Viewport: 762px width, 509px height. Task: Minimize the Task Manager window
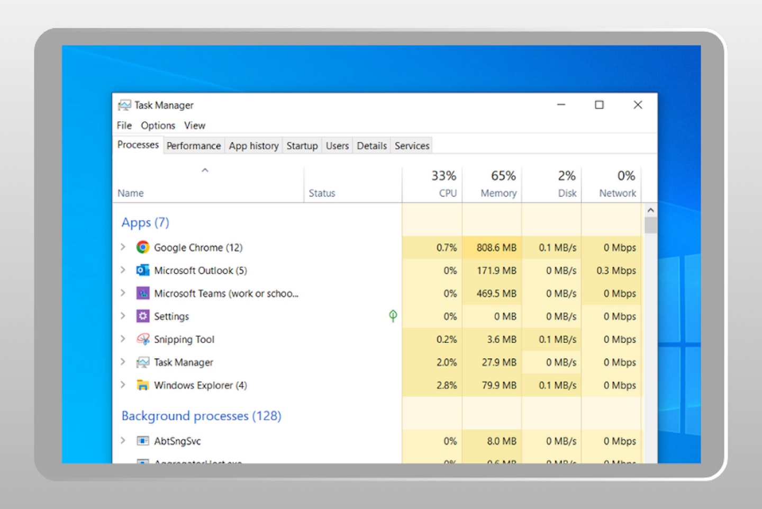coord(561,105)
